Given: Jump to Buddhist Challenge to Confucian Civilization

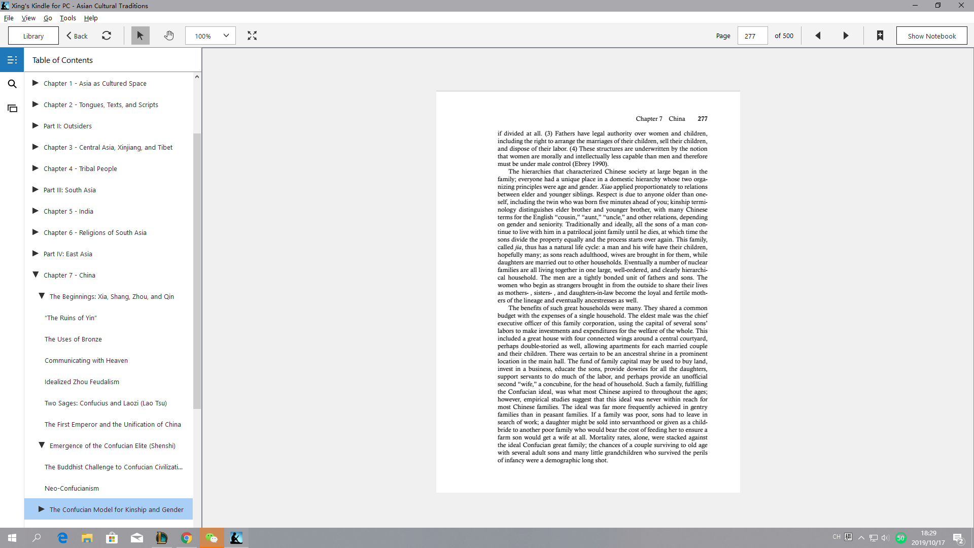Looking at the screenshot, I should pos(114,467).
